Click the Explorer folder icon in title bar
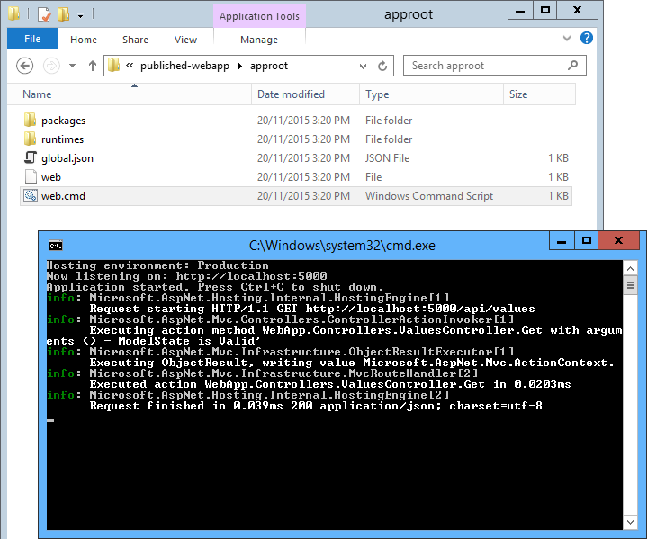This screenshot has width=647, height=539. click(13, 14)
